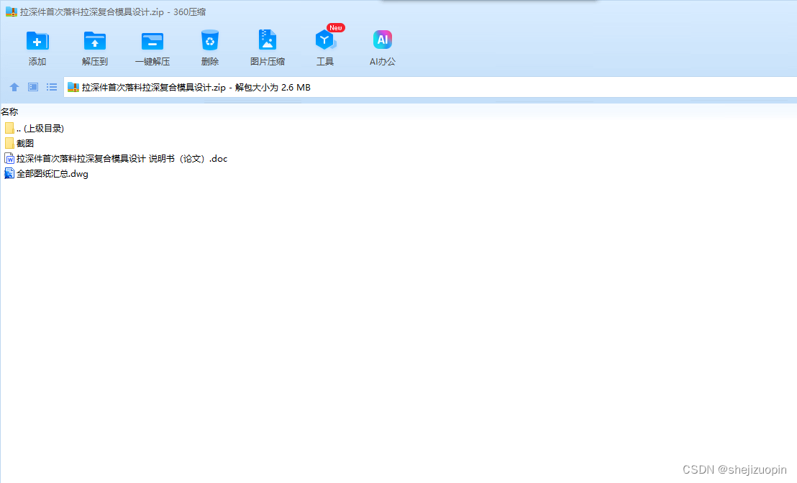Select the 说明书（论文）.doc file

(116, 159)
